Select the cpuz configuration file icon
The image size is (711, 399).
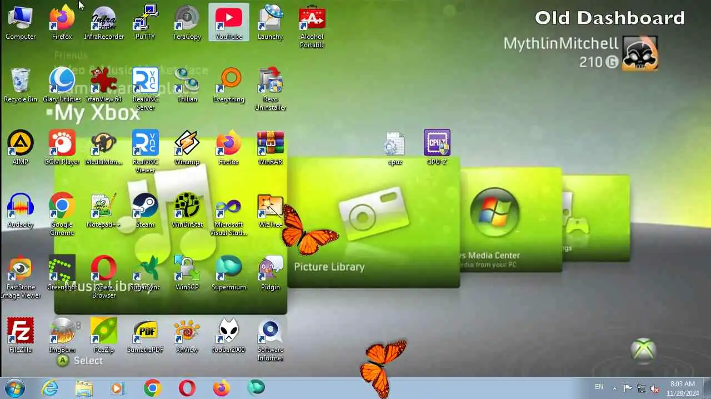tap(395, 149)
